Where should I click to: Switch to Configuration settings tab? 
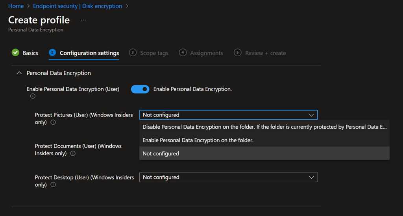point(89,53)
